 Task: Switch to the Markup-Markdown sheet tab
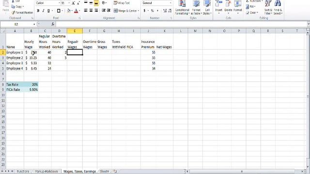[x=46, y=172]
